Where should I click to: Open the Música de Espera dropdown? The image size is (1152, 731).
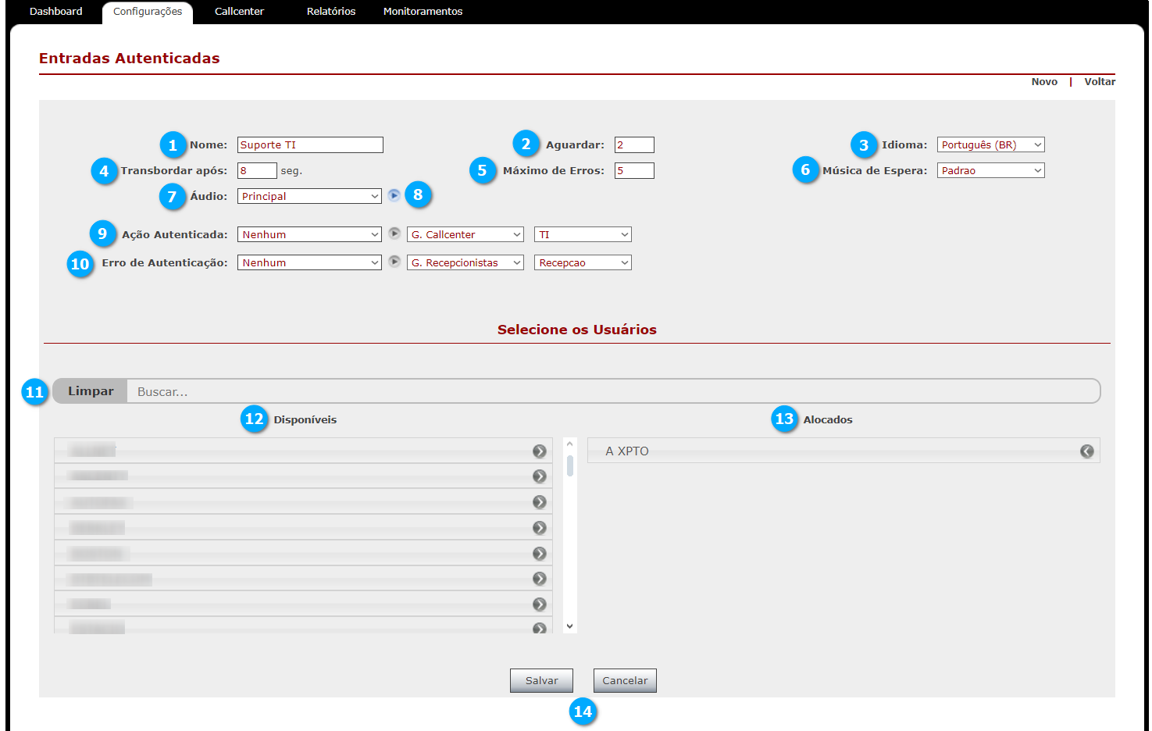tap(990, 170)
